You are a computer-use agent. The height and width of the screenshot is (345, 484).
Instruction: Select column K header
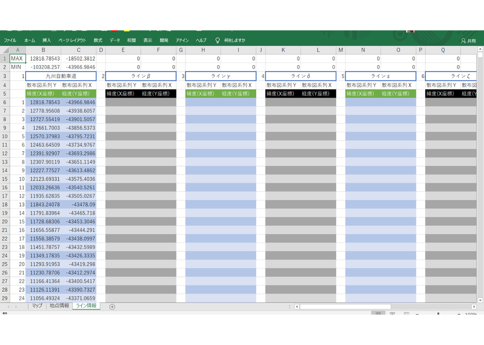(x=283, y=50)
